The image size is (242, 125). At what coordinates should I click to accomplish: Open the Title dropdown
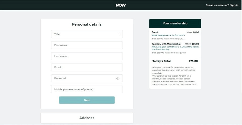click(87, 34)
